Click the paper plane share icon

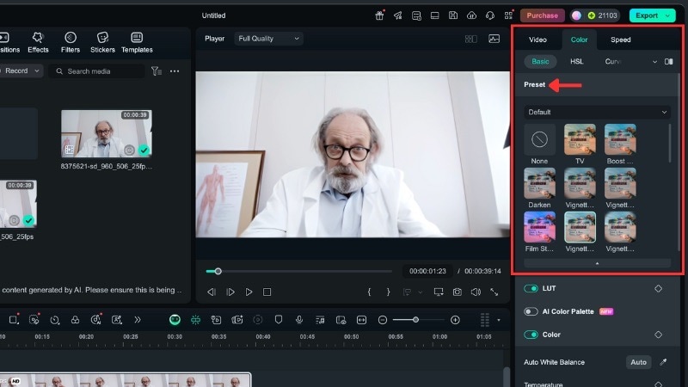point(398,15)
